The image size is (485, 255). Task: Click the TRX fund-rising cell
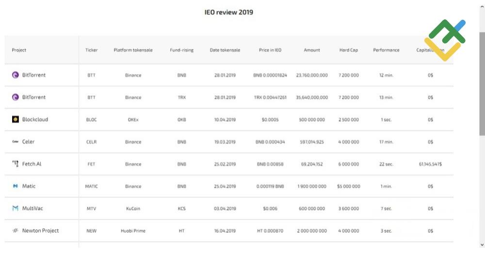click(181, 97)
